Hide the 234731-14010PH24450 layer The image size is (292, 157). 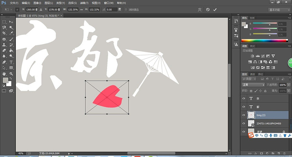pos(244,123)
